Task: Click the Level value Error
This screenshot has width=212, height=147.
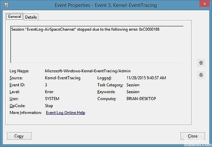Action: (49, 92)
